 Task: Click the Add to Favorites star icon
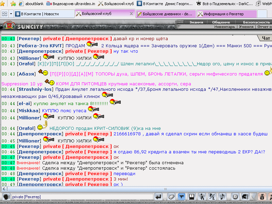[13, 4]
